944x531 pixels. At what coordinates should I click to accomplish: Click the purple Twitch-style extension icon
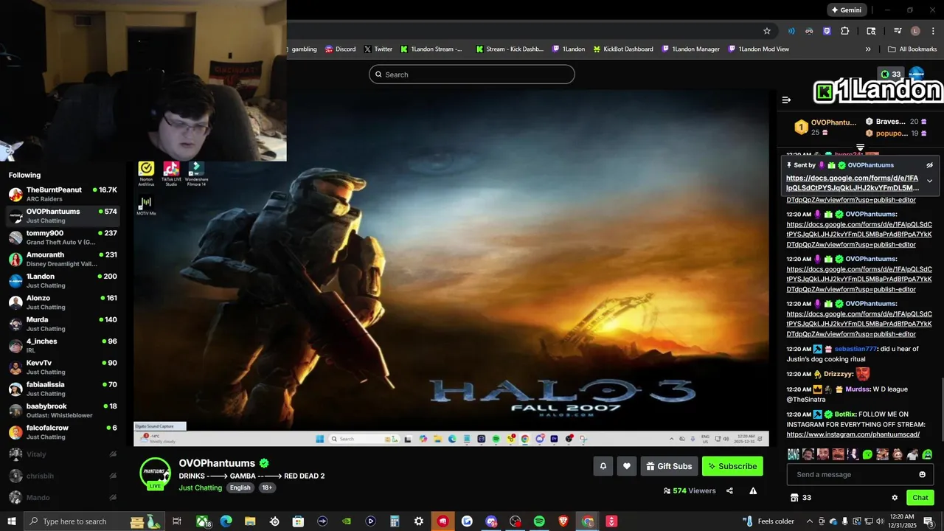click(827, 31)
